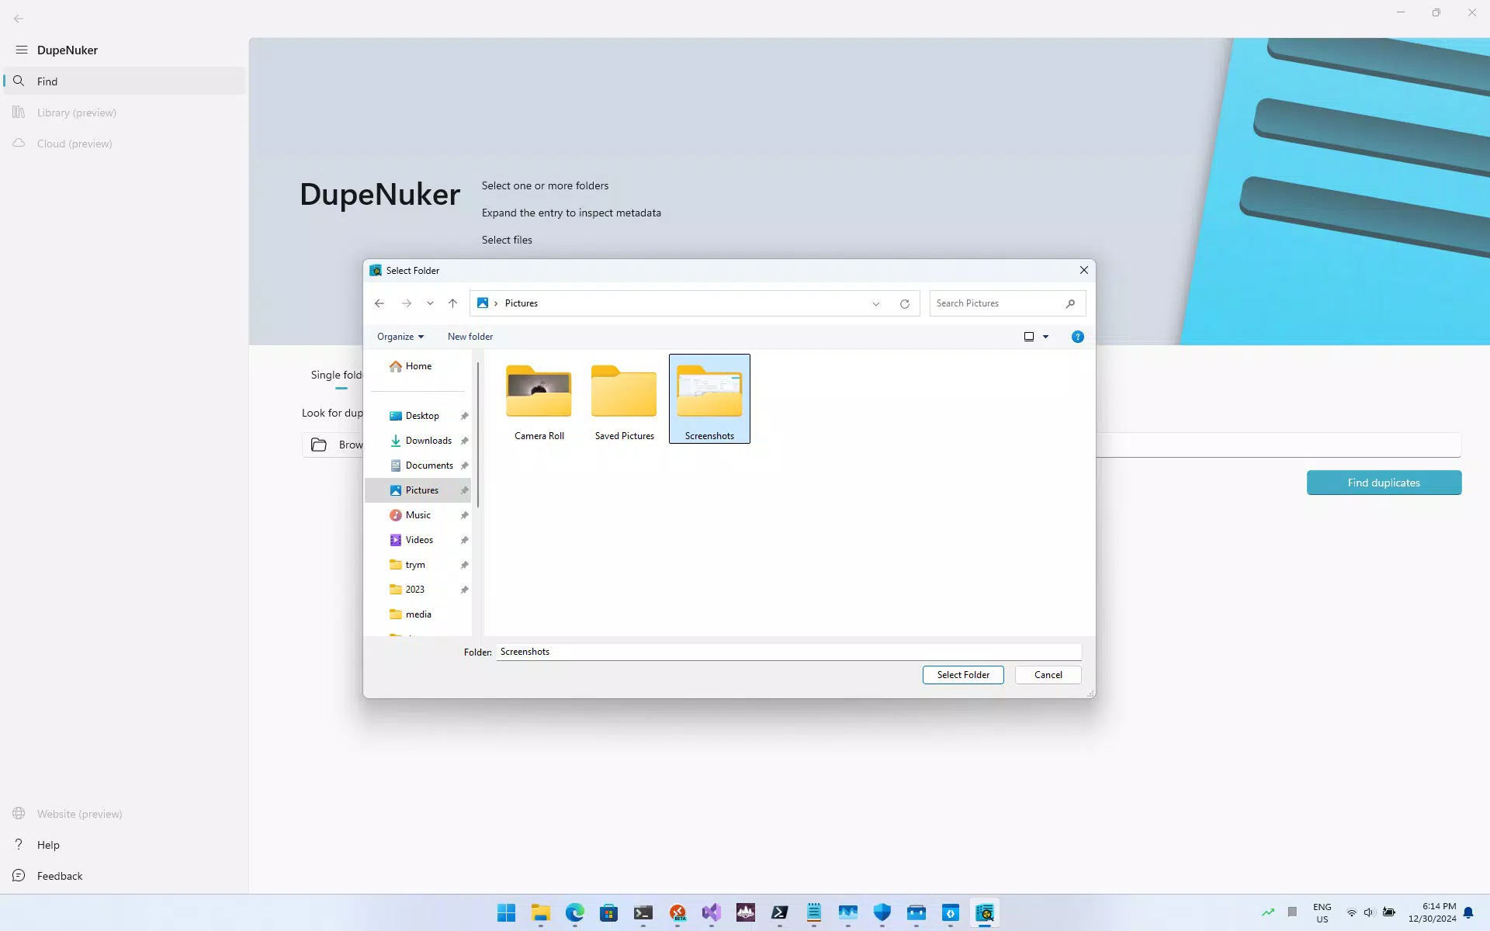The width and height of the screenshot is (1490, 931).
Task: Click the breadcrumb chevron before Pictures
Action: pos(496,303)
